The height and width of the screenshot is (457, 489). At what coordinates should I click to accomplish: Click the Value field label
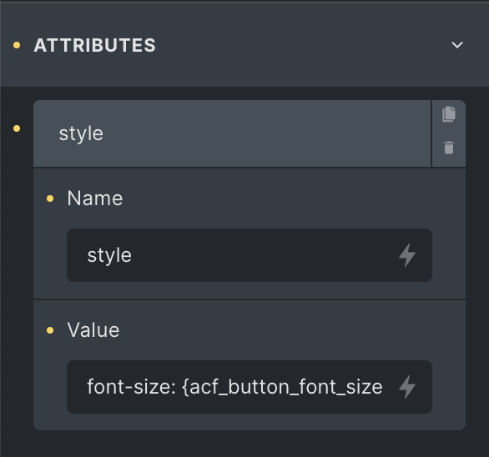tap(93, 330)
